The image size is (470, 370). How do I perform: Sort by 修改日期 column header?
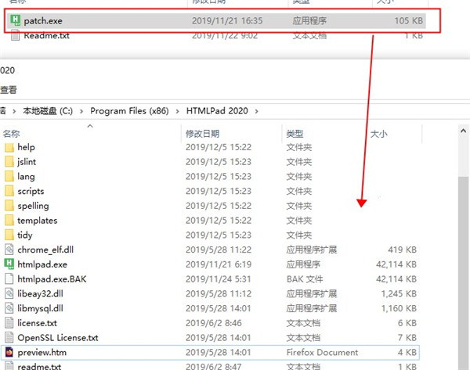[202, 134]
